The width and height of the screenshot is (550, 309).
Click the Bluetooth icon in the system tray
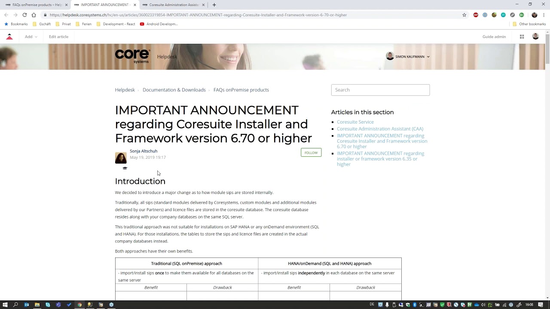coord(415,305)
